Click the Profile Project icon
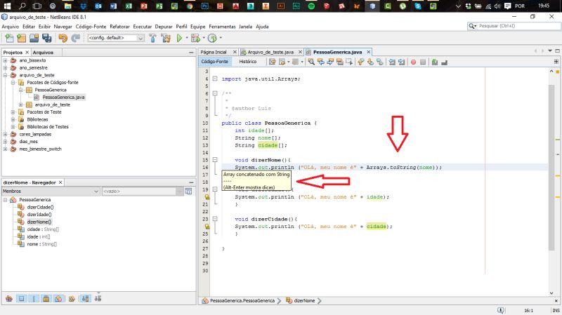Screen dimensions: 562x315 [212, 38]
